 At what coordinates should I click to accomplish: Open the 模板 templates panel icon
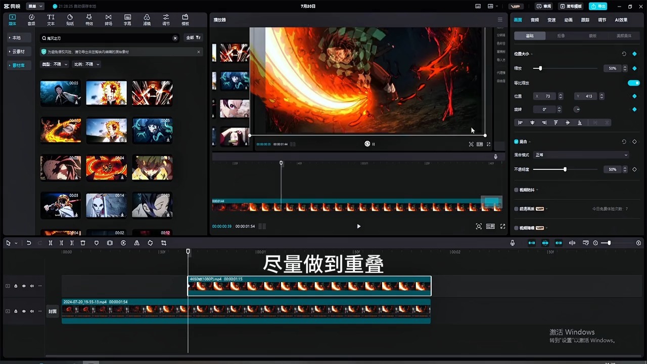click(x=185, y=20)
